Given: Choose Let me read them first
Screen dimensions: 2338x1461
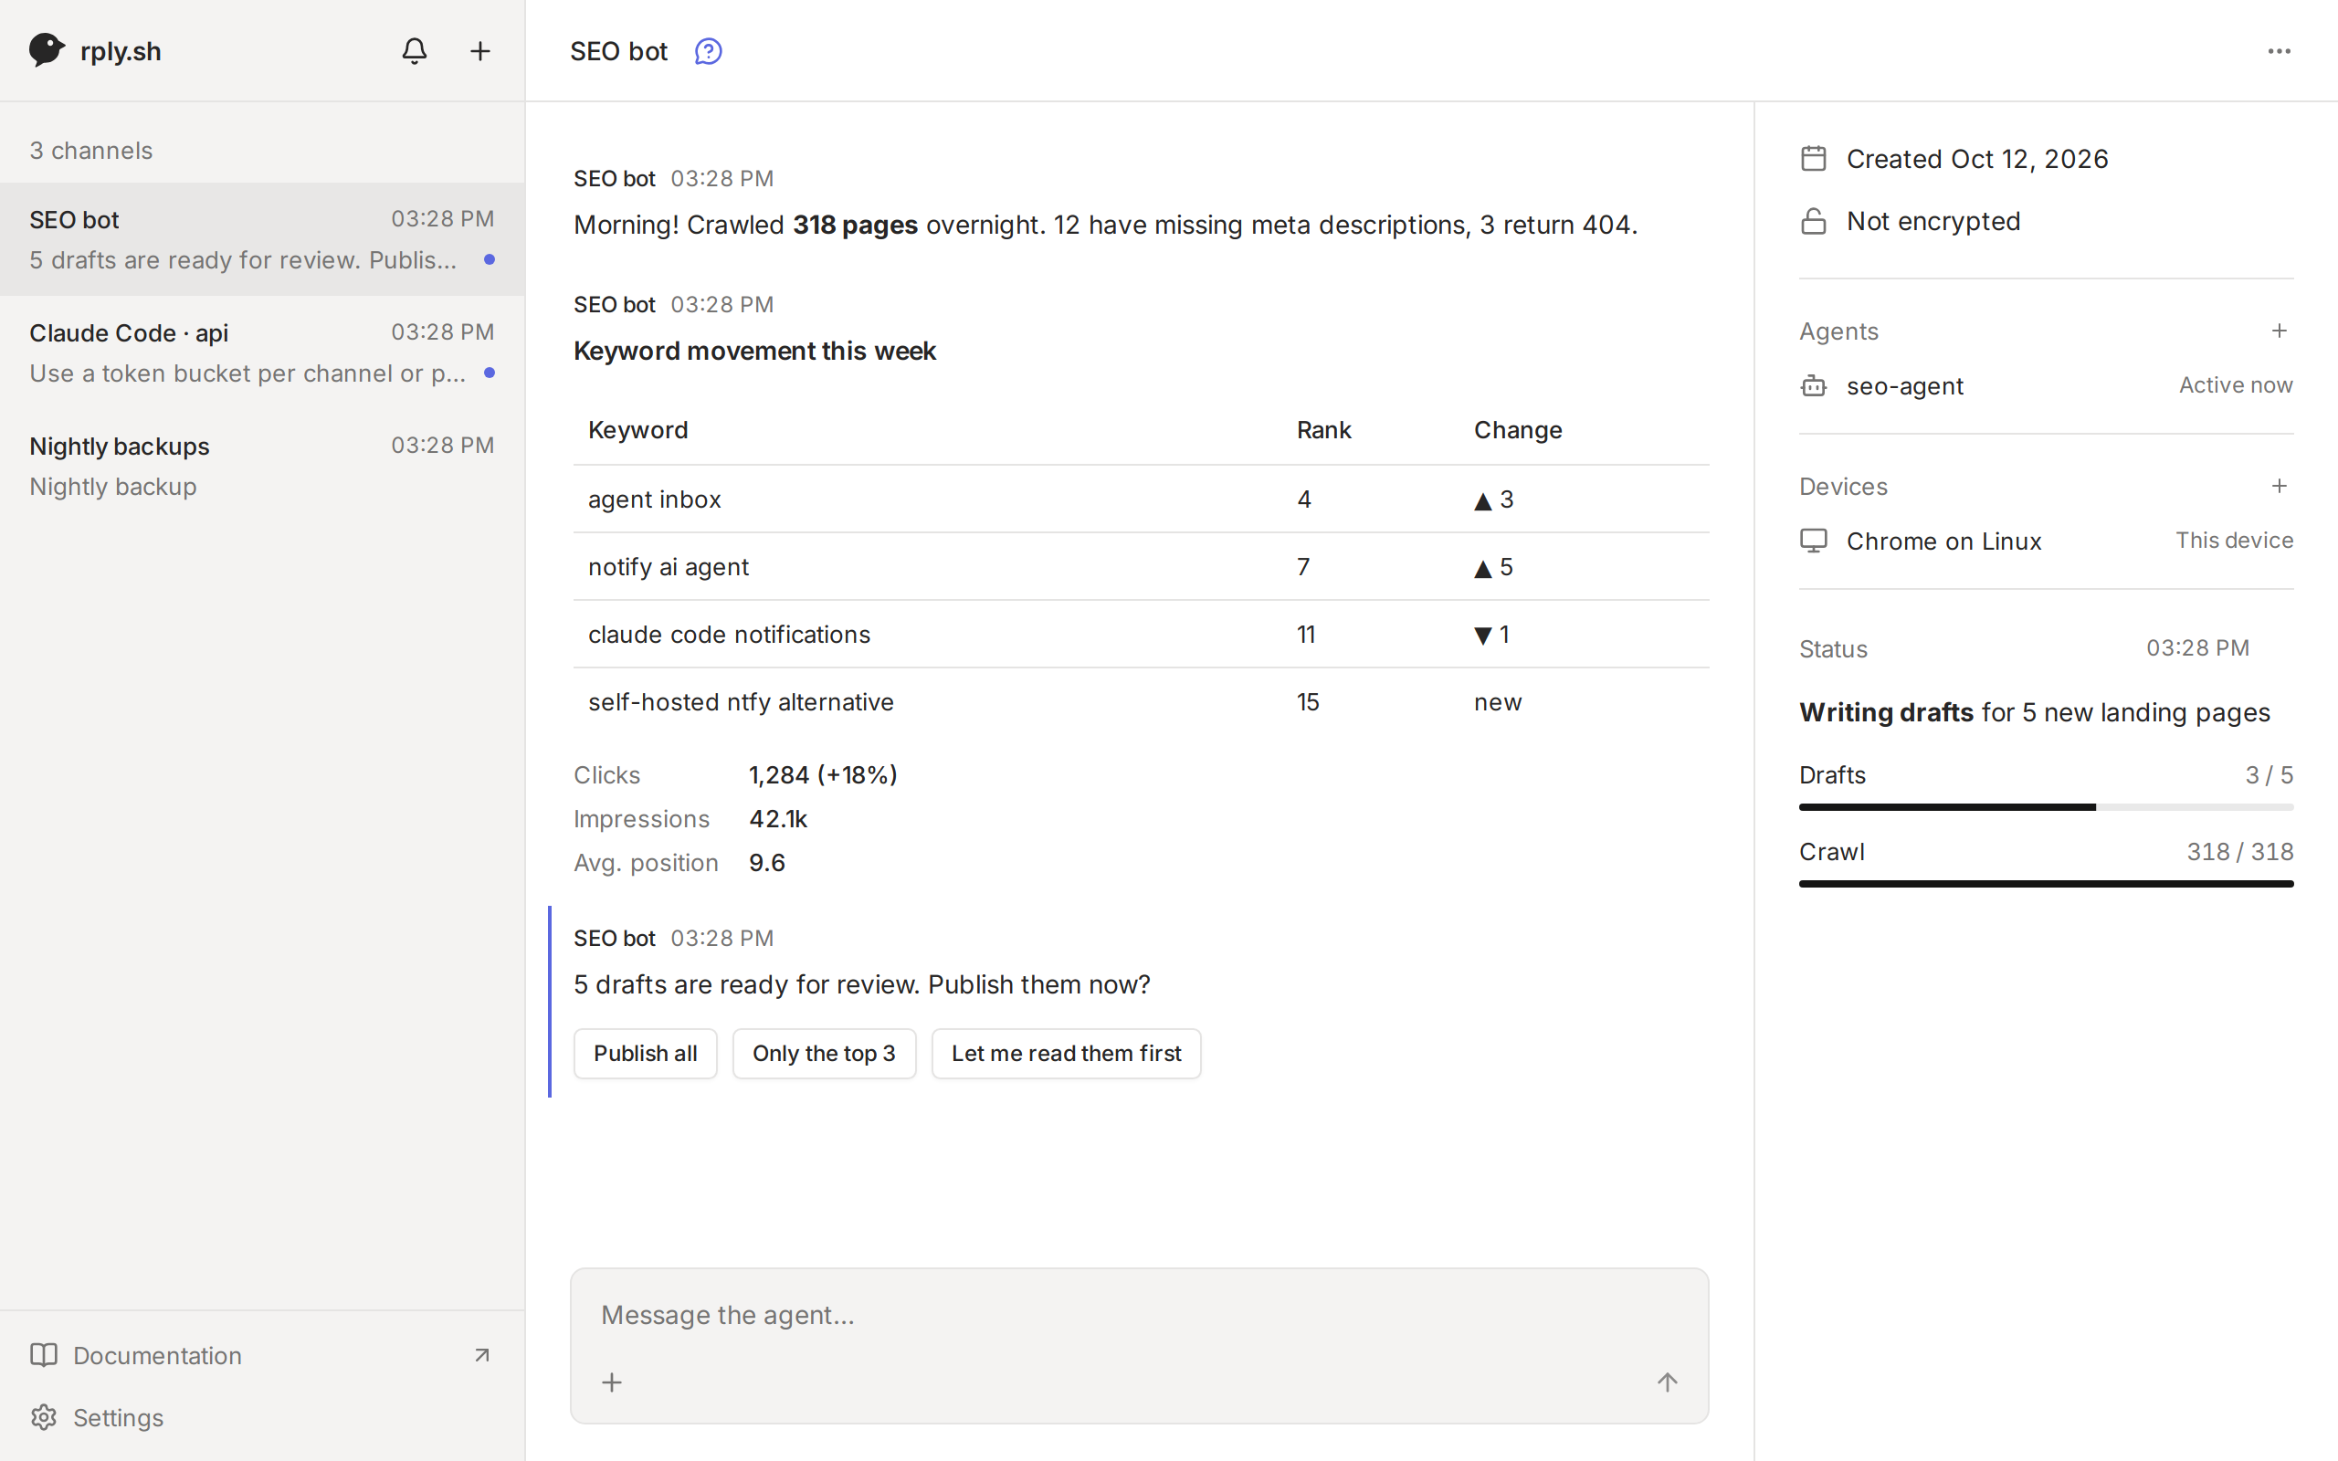Looking at the screenshot, I should pyautogui.click(x=1067, y=1053).
